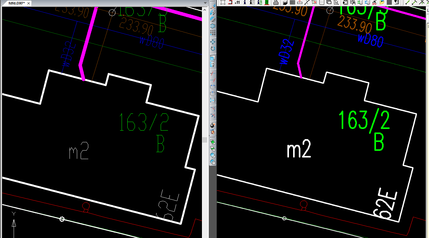Click the red lamp symbol in left drawing
This screenshot has width=429, height=238.
[85, 207]
